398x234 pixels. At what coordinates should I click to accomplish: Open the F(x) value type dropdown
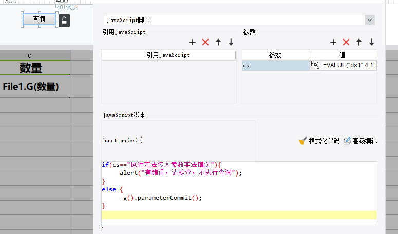pyautogui.click(x=314, y=65)
